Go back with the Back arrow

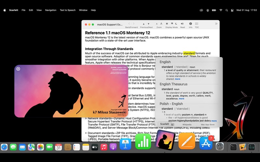[129, 24]
